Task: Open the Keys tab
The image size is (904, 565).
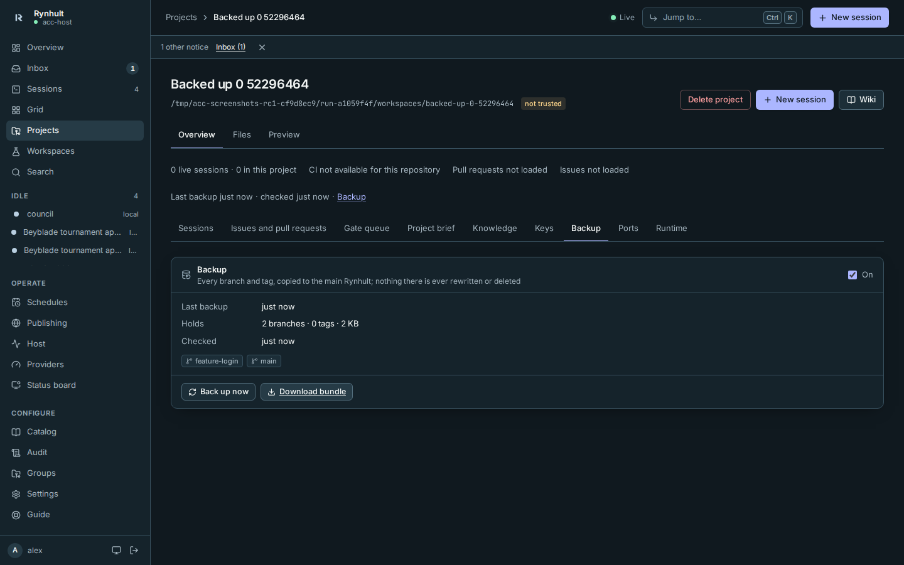Action: [544, 229]
